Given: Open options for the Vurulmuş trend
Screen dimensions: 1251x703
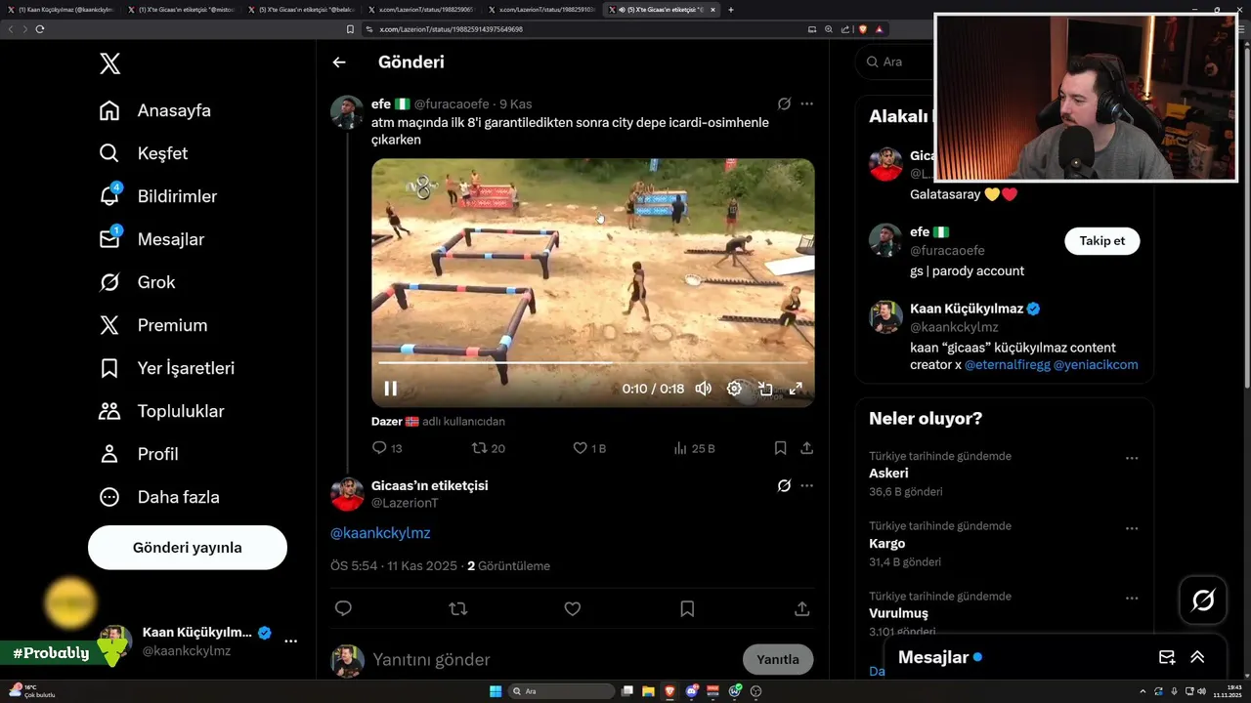Looking at the screenshot, I should pyautogui.click(x=1132, y=599).
